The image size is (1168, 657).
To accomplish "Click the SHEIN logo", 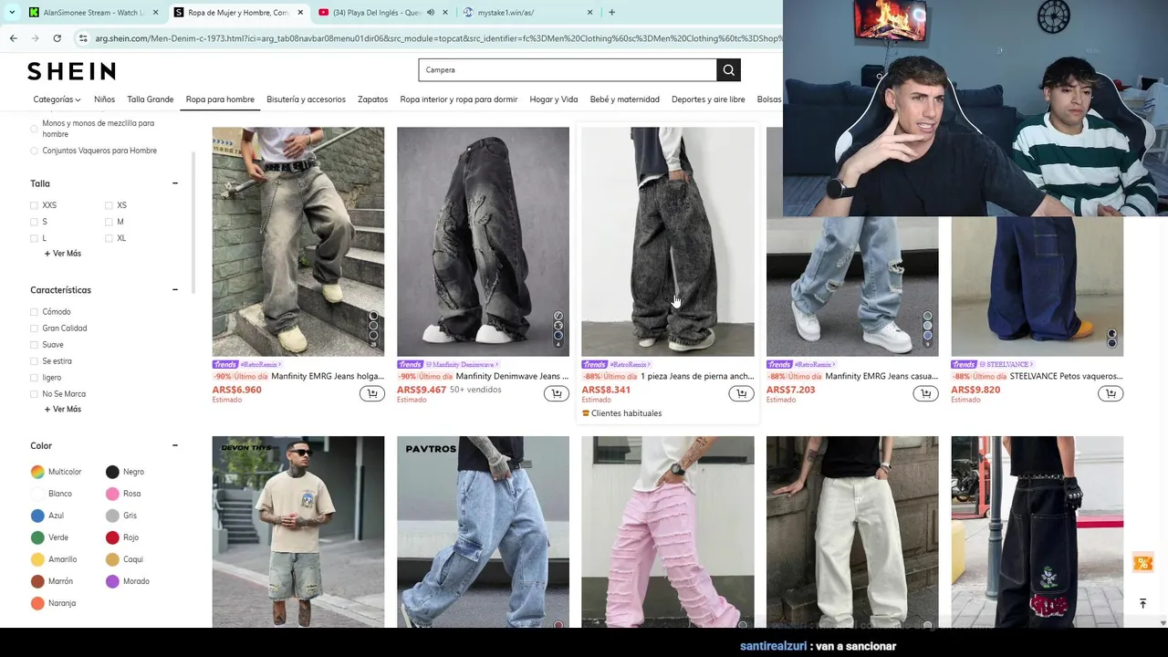I will pyautogui.click(x=71, y=71).
